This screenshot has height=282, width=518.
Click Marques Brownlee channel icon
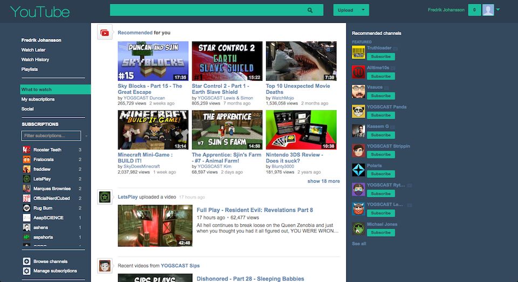pyautogui.click(x=27, y=189)
